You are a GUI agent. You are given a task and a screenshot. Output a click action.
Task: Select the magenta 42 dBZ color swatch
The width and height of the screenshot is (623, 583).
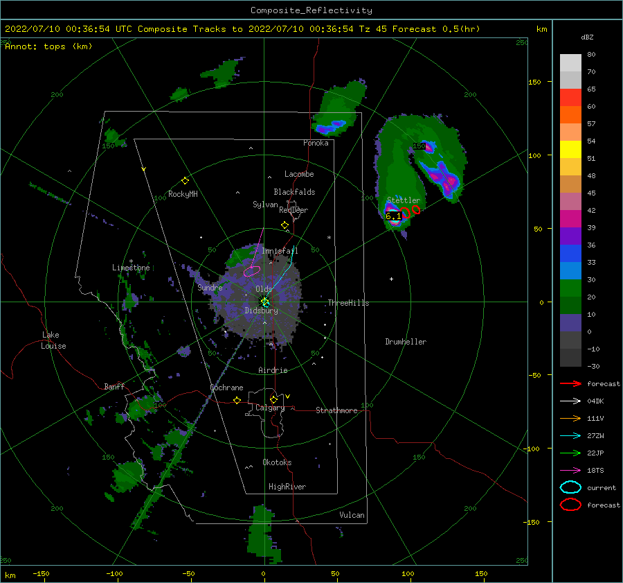click(570, 218)
